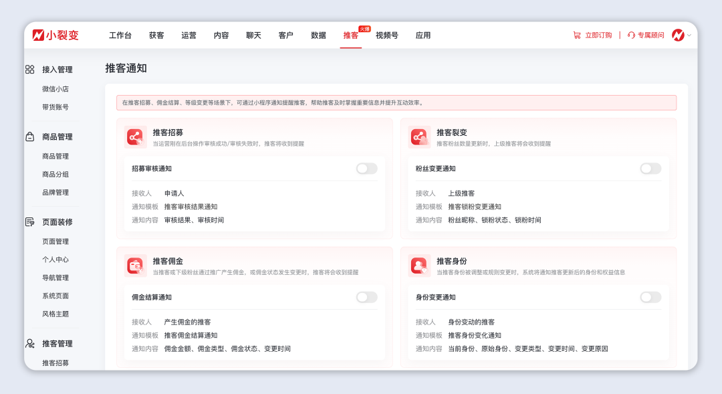Open the account avatar dropdown menu
Viewport: 722px width, 394px height.
tap(679, 35)
